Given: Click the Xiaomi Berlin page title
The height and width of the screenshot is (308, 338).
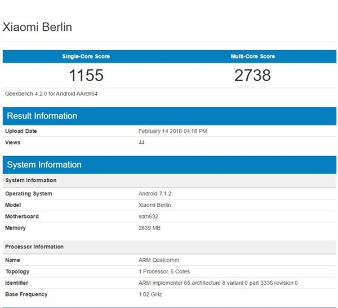Looking at the screenshot, I should [38, 27].
